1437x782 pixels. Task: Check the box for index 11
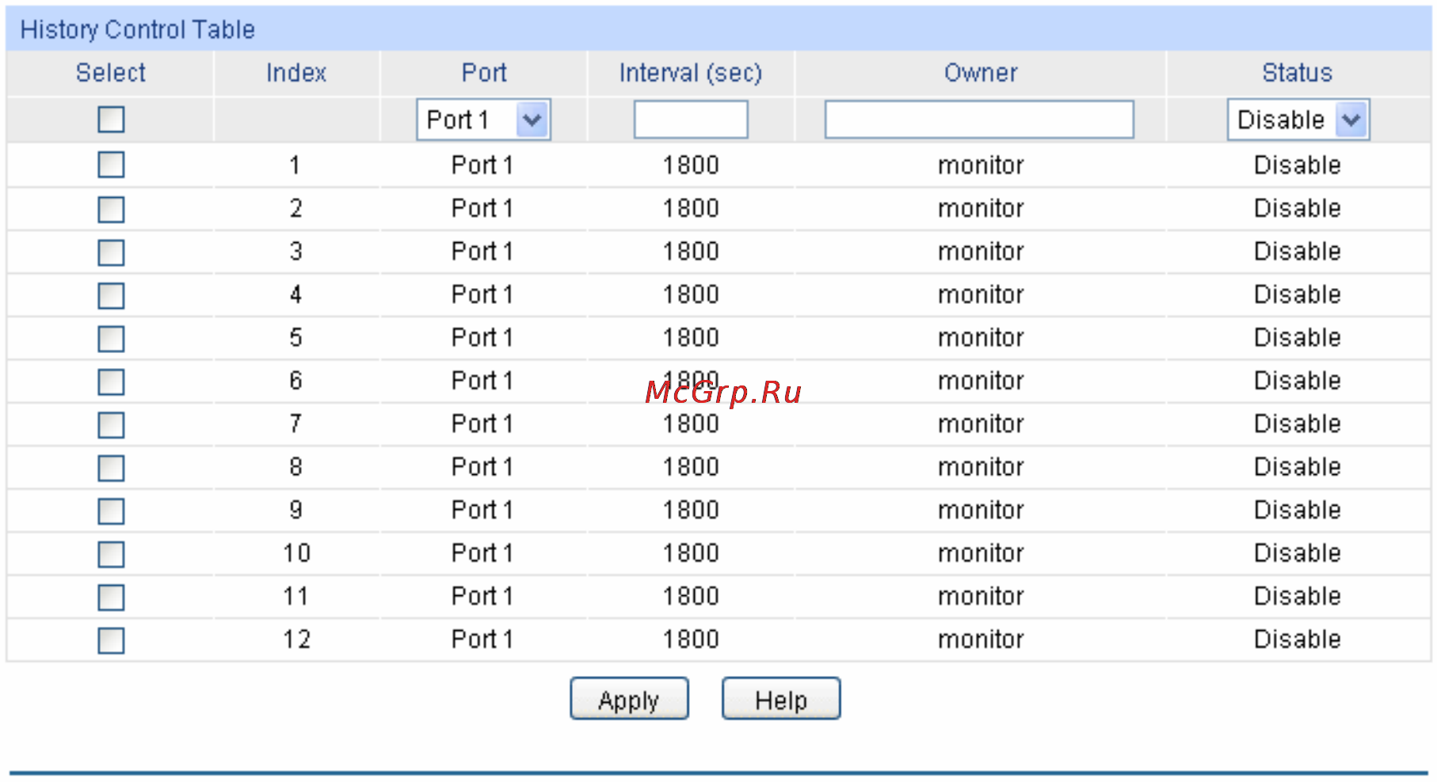tap(111, 597)
